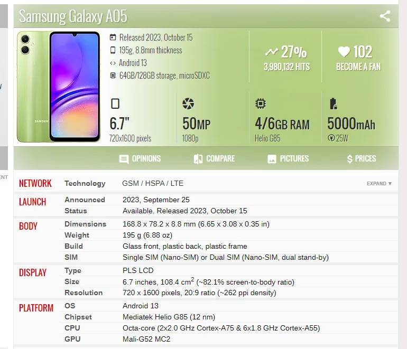Click the display Type spec label
This screenshot has width=407, height=349.
click(73, 271)
